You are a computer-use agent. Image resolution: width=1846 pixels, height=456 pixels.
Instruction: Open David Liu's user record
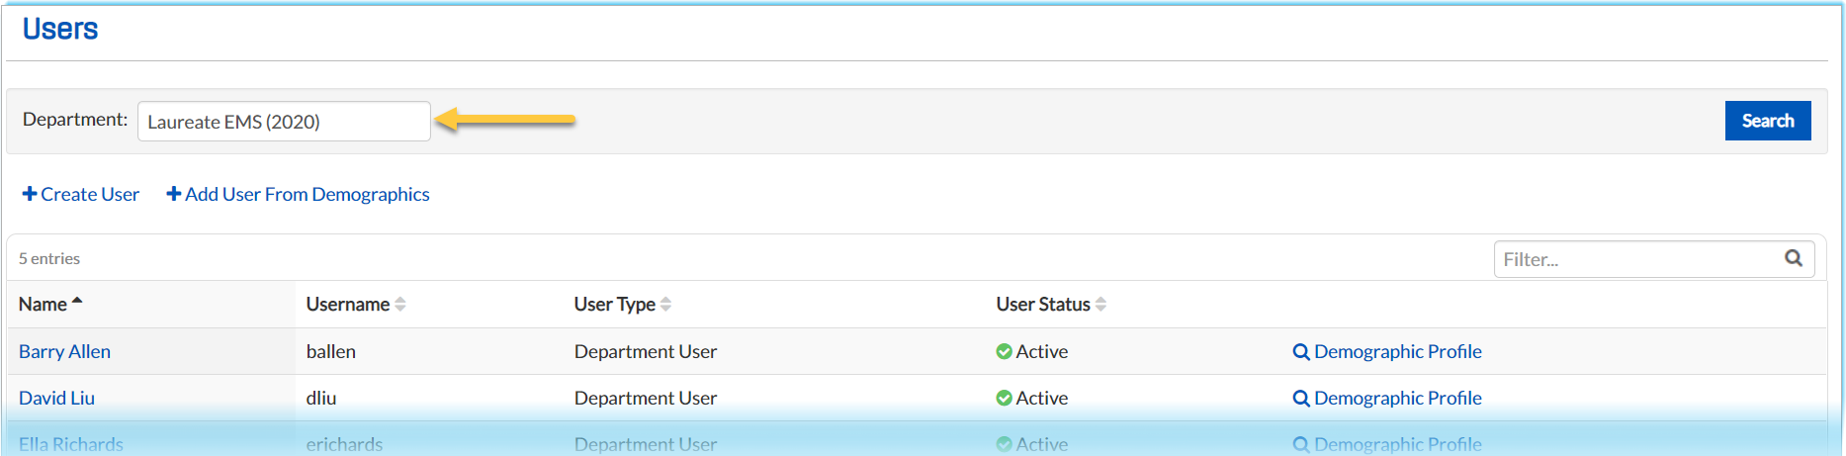(56, 398)
